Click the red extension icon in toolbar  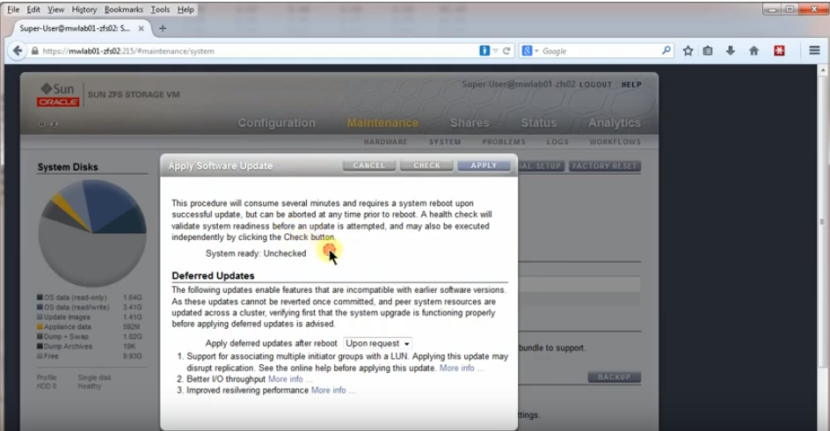coord(779,51)
